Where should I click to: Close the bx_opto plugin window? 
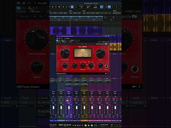point(108,36)
